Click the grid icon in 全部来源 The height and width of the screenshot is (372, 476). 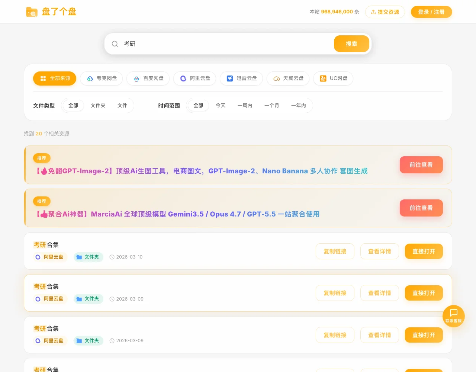(x=43, y=78)
